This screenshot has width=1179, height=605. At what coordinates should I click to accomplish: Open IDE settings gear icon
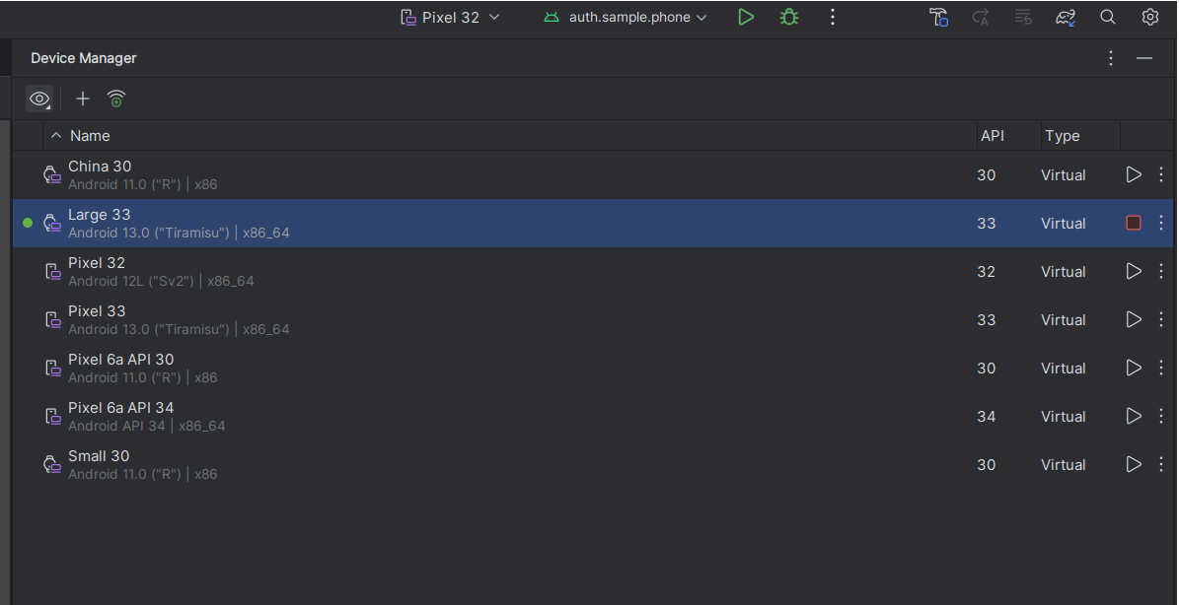coord(1149,17)
